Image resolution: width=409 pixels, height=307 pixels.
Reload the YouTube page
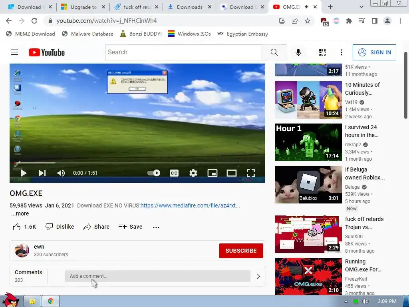tap(34, 21)
